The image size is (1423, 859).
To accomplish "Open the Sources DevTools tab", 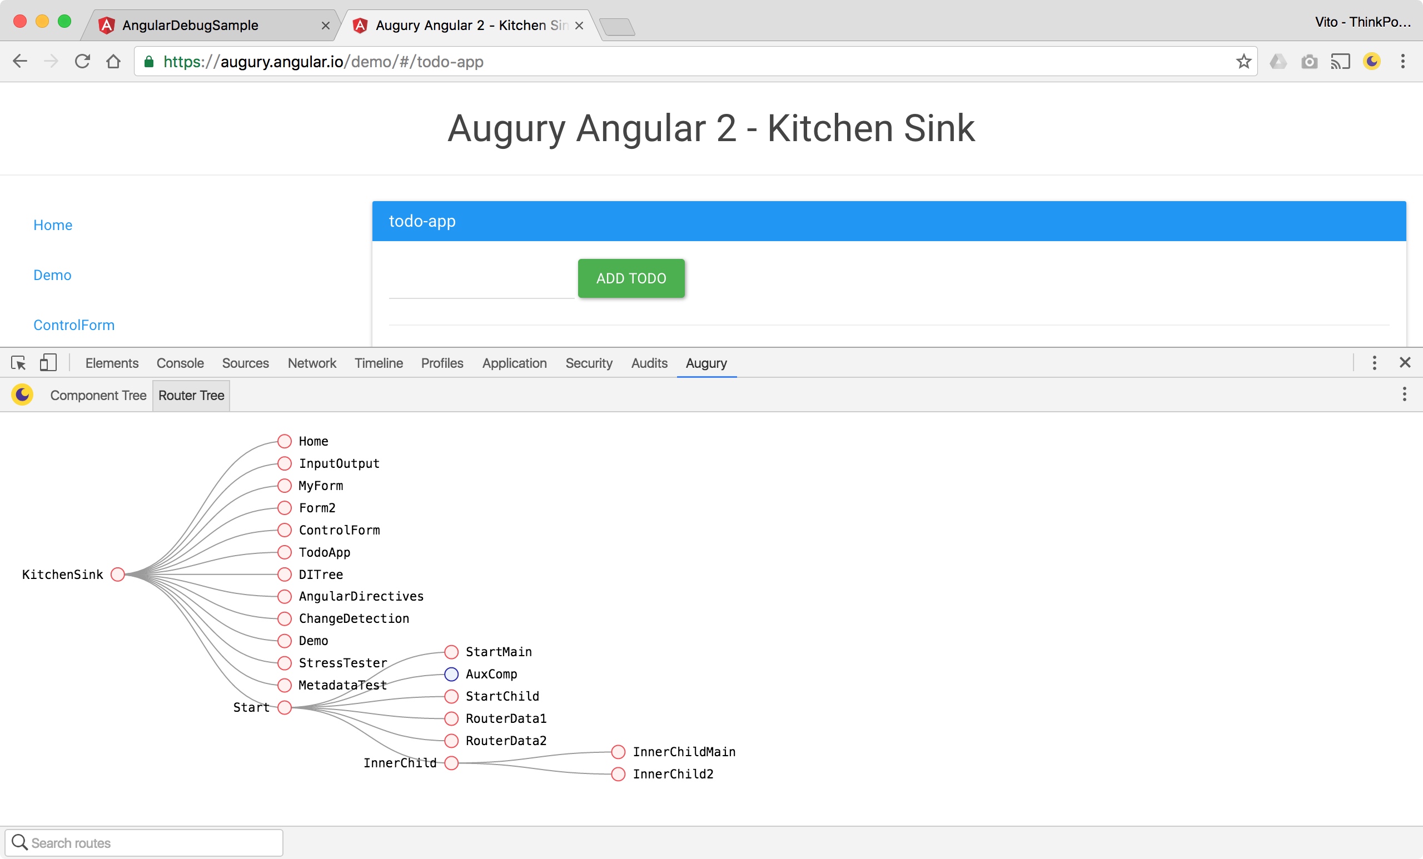I will pos(246,363).
